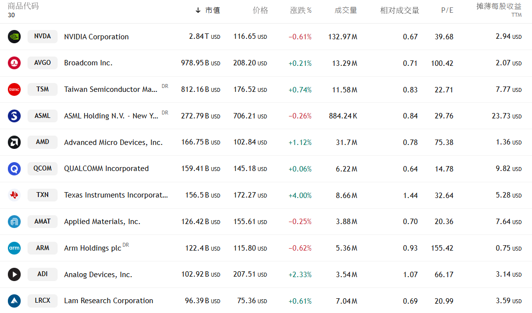Click the Texas Instruments logo icon
This screenshot has height=313, width=532.
14,195
